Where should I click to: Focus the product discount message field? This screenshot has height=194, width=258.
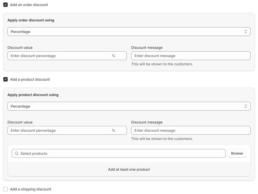(x=191, y=130)
